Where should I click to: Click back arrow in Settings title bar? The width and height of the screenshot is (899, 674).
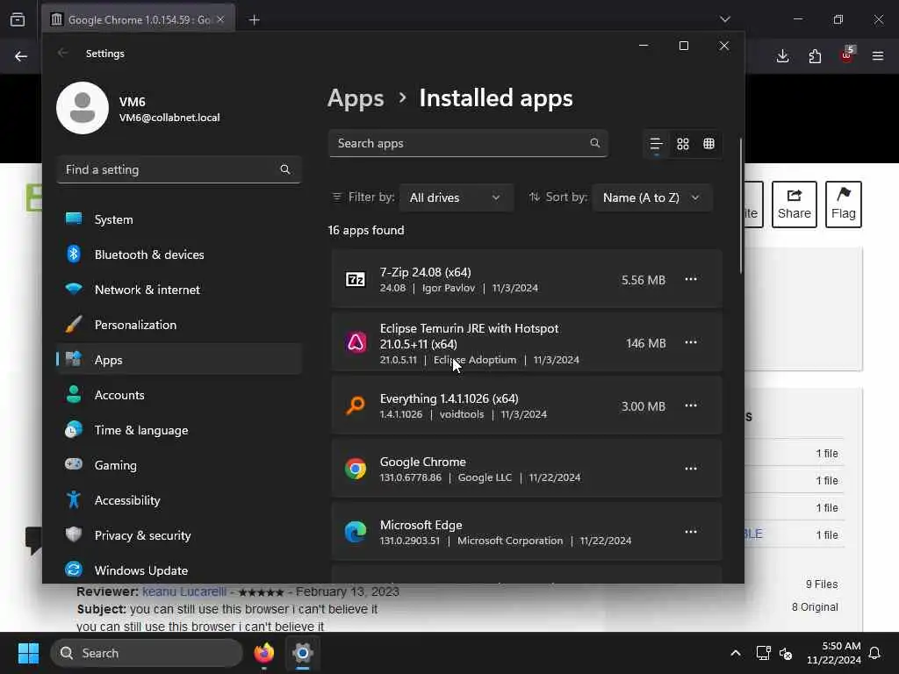[62, 53]
